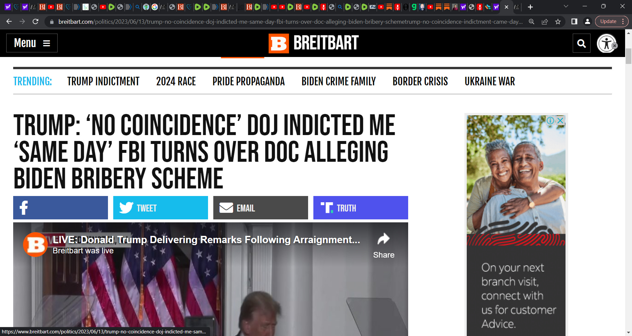This screenshot has height=336, width=632.
Task: Open the browser zoom magnifier icon
Action: tap(531, 22)
